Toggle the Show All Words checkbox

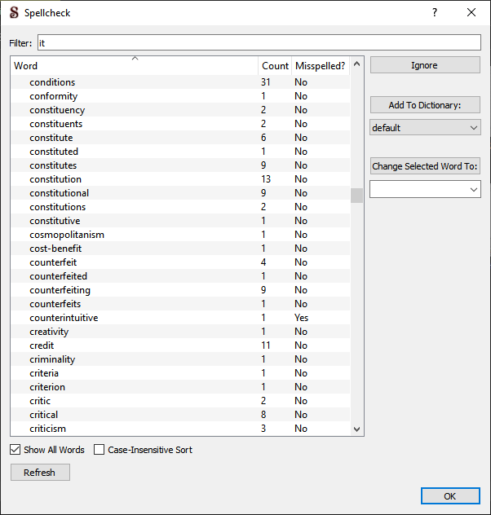(x=16, y=450)
